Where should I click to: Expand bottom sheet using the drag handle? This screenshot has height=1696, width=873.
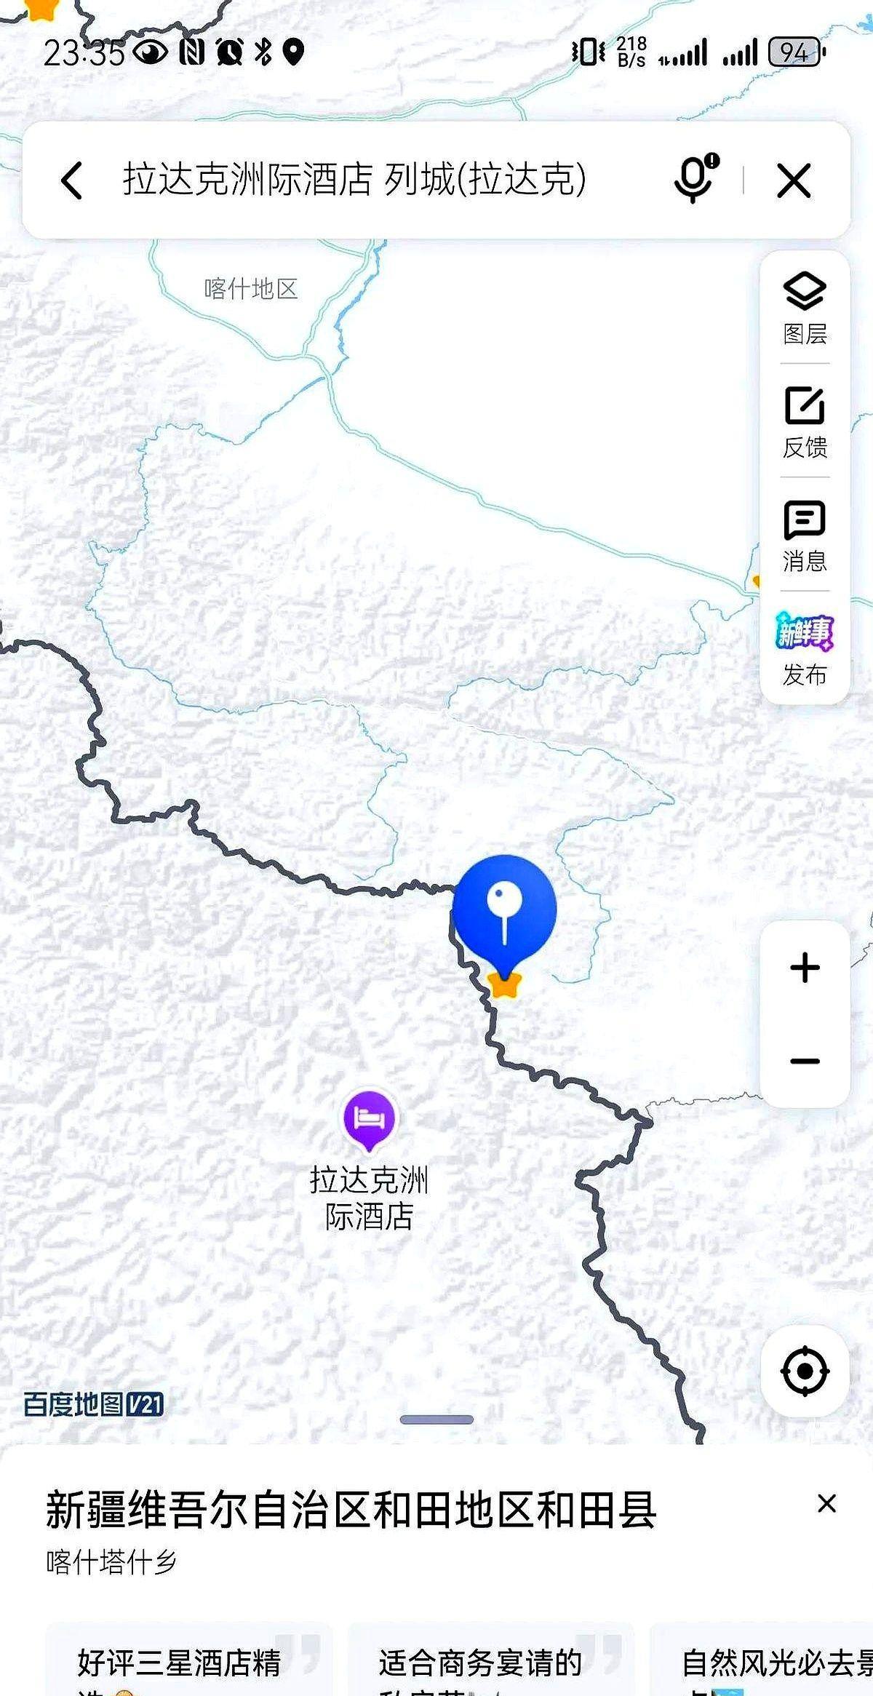pos(436,1420)
